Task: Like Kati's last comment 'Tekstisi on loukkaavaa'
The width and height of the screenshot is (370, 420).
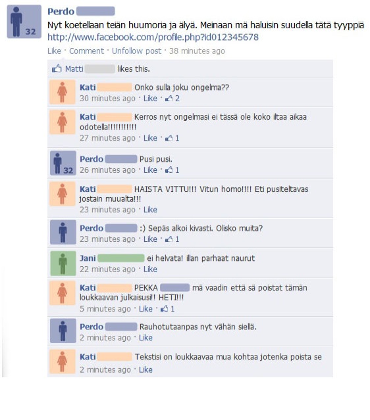Action: (x=145, y=369)
